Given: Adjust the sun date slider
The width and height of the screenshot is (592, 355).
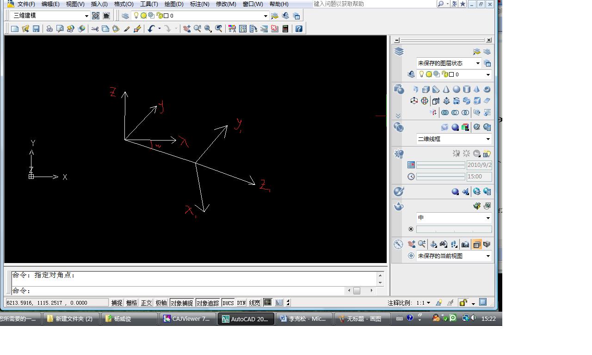Looking at the screenshot, I should (x=440, y=165).
